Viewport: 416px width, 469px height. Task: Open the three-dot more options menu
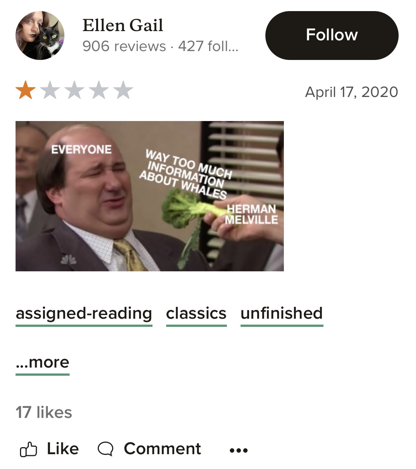pos(239,450)
